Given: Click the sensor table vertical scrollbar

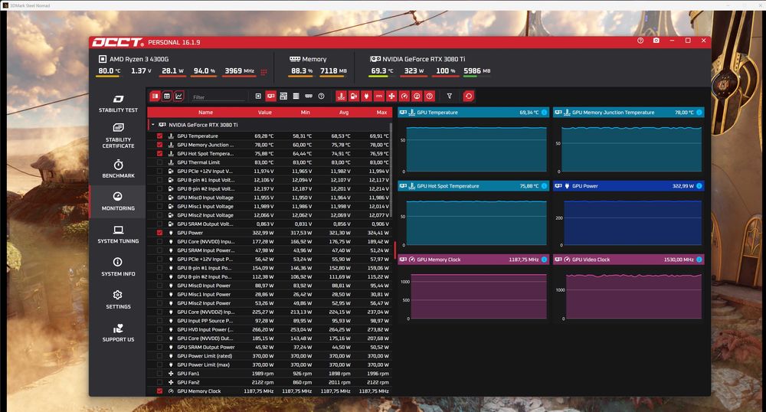Looking at the screenshot, I should point(391,171).
